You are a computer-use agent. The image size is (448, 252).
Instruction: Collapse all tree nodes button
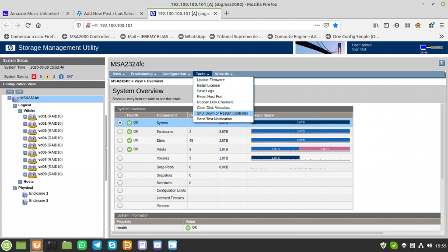[x=10, y=91]
